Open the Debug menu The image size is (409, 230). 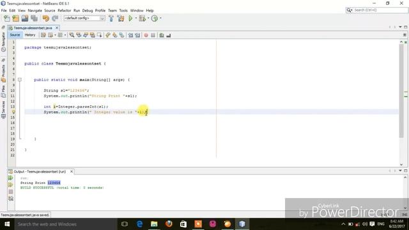tap(88, 10)
